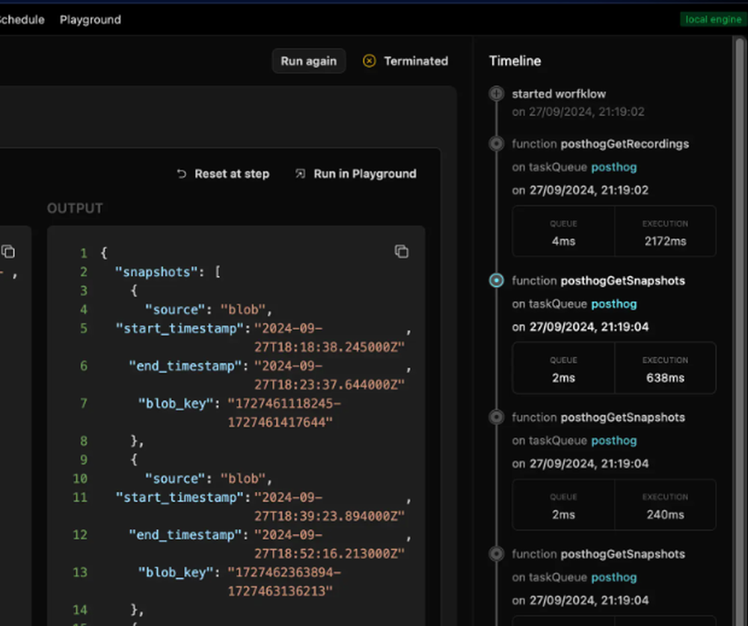
Task: Click the "snapshots" key on line 2
Action: [156, 272]
